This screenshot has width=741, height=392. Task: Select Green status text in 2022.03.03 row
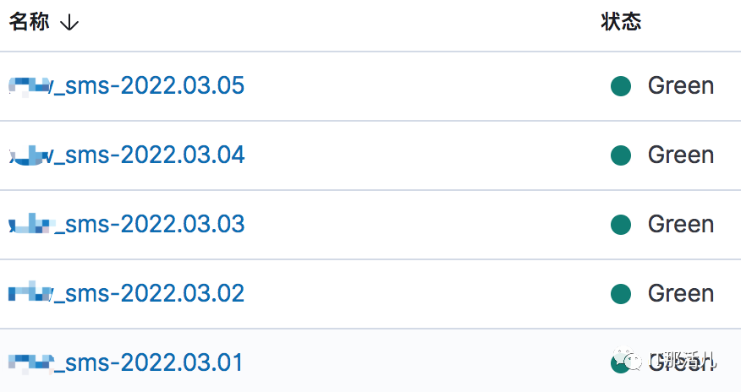[x=681, y=224]
